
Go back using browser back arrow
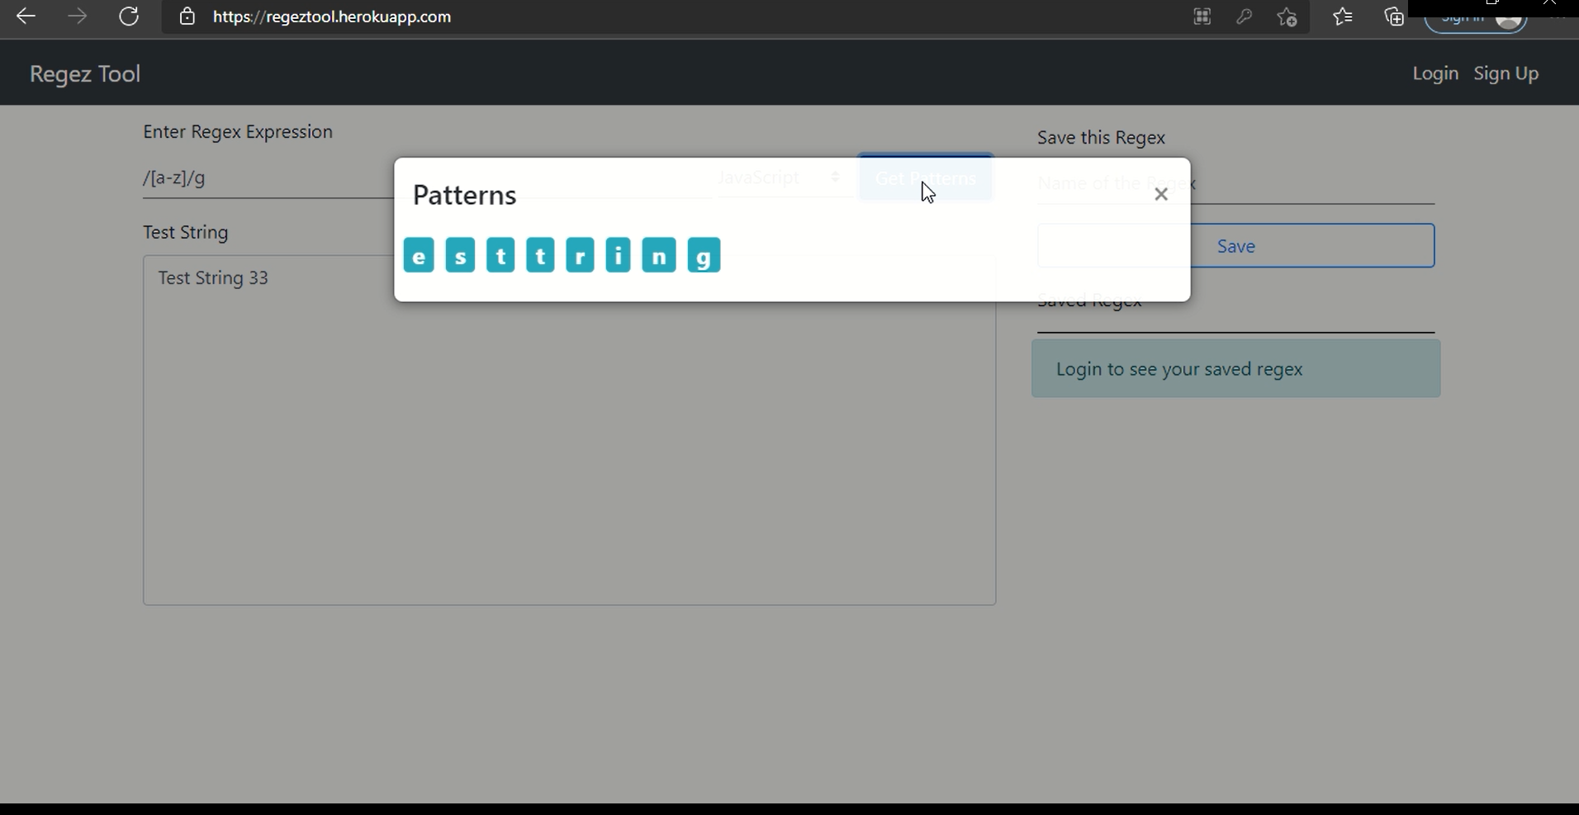tap(26, 17)
